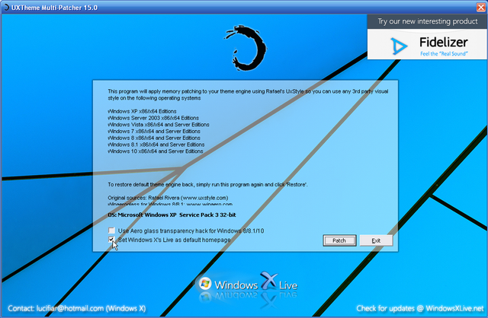Select the 'Windows 8 x86/x64 and Server Editions' line
Screen dimensions: 488x318
click(x=154, y=138)
